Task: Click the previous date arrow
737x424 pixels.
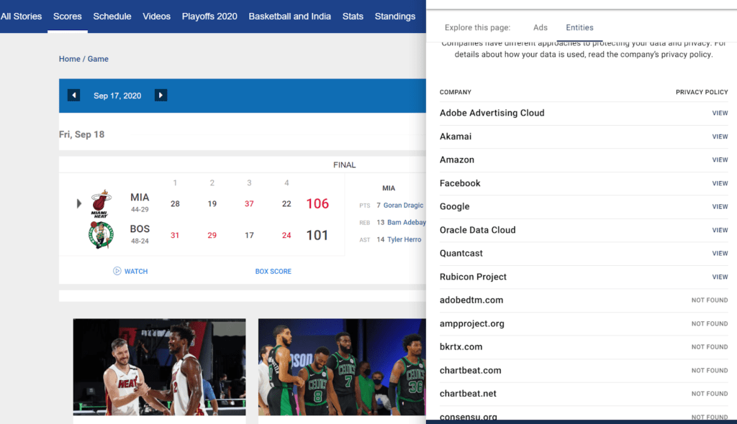Action: pos(73,94)
